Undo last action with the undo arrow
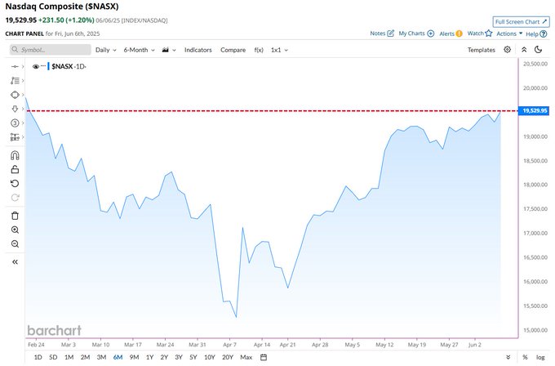This screenshot has height=366, width=555. coord(15,184)
